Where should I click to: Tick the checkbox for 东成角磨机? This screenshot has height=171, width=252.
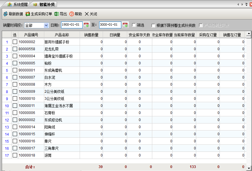coord(15,70)
